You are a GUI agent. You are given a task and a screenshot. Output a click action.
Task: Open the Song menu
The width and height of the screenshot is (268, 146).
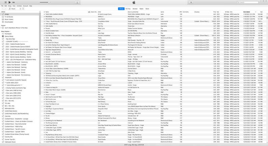(x=10, y=6)
